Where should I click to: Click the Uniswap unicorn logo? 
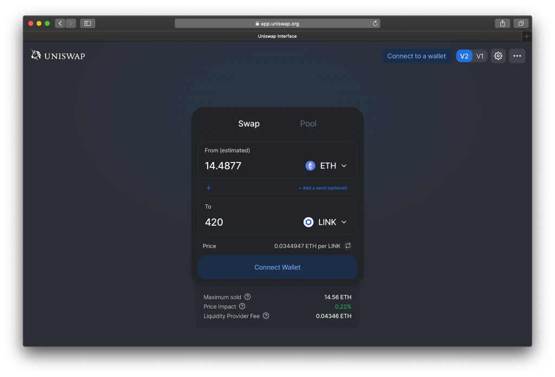tap(36, 55)
